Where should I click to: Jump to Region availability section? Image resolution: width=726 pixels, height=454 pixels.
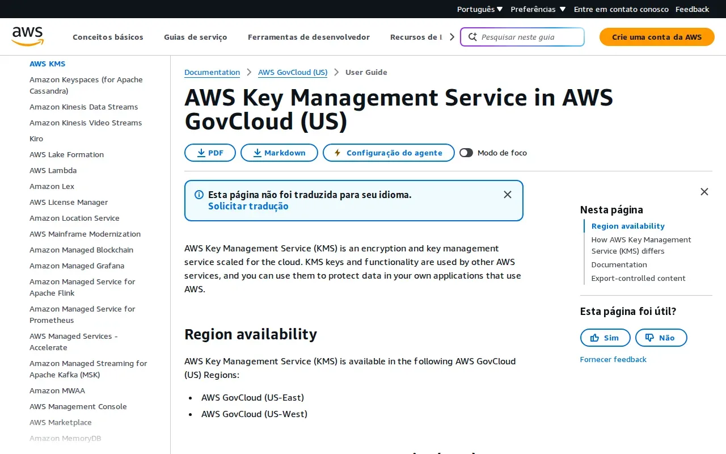coord(628,226)
